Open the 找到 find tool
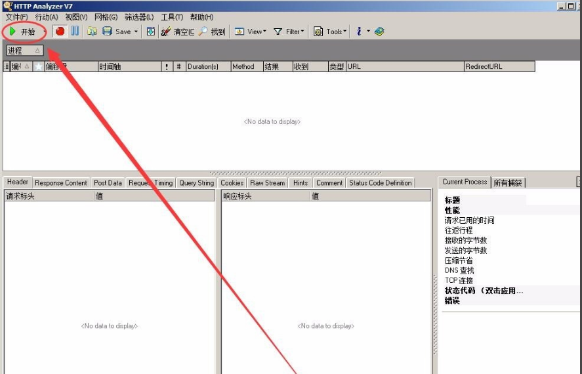Viewport: 582px width, 374px height. coord(212,32)
